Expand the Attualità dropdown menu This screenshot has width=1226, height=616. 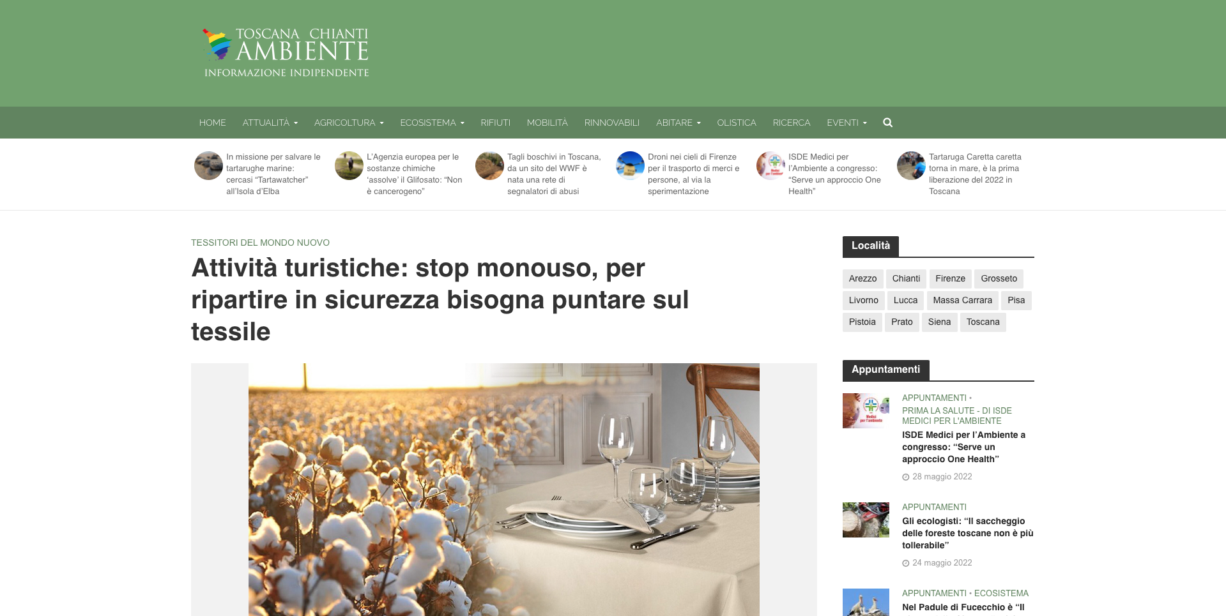tap(270, 123)
